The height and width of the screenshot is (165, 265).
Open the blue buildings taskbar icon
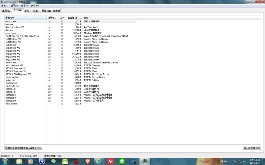click(133, 161)
